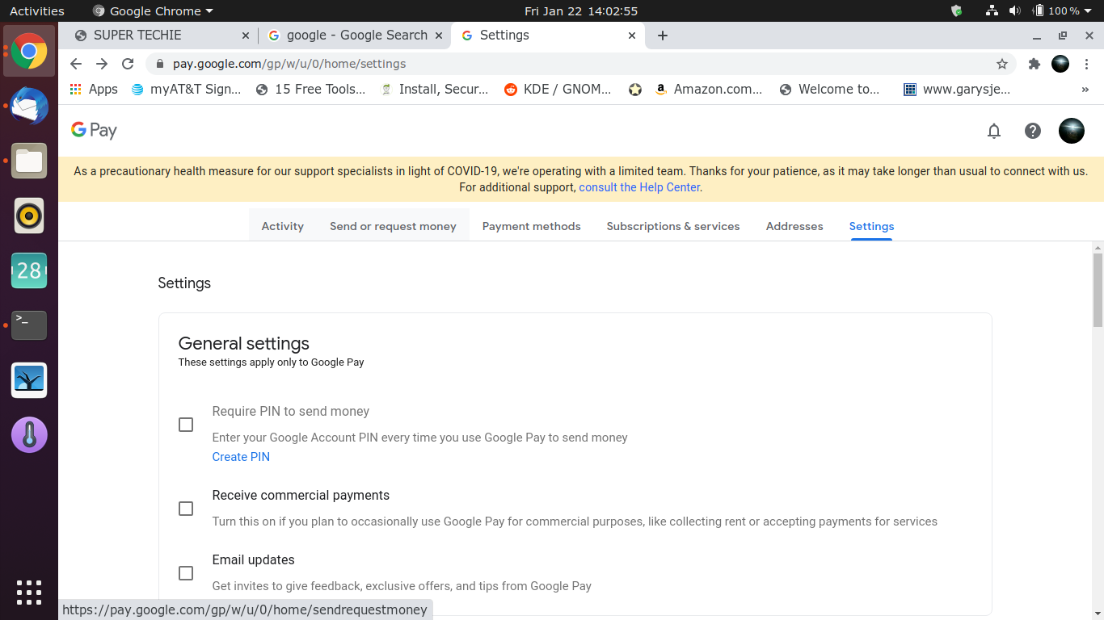Go to the Payment methods tab
Screen dimensions: 1104x620
click(532, 226)
